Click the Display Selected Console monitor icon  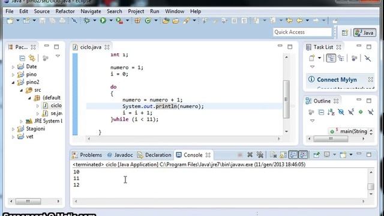tap(326, 155)
